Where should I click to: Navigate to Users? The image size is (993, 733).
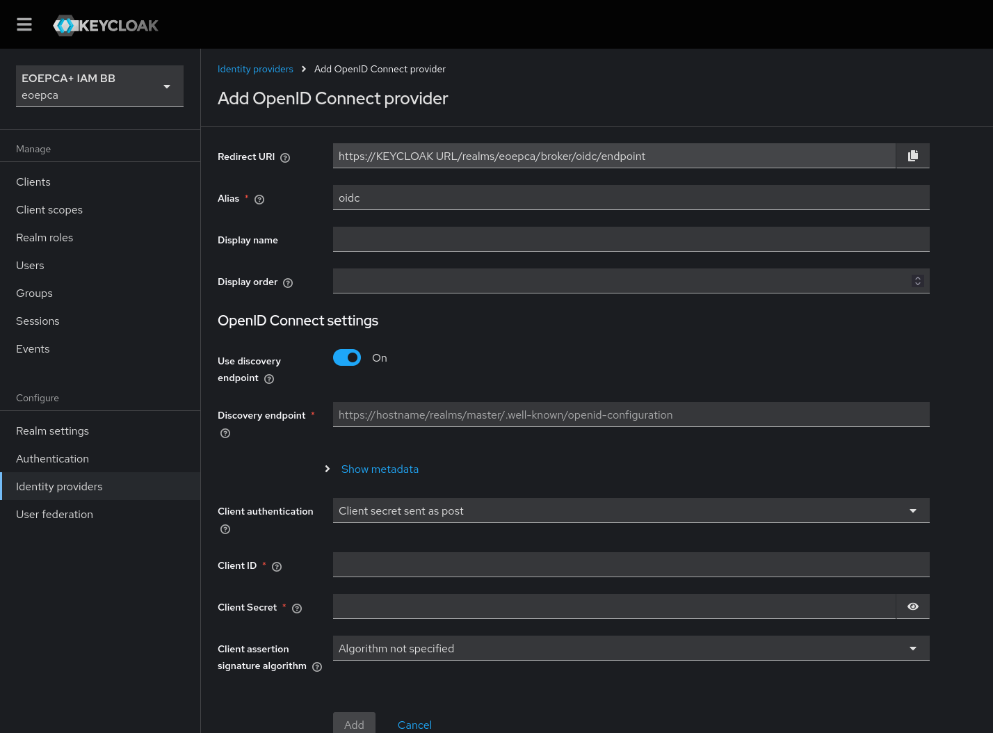(100, 266)
